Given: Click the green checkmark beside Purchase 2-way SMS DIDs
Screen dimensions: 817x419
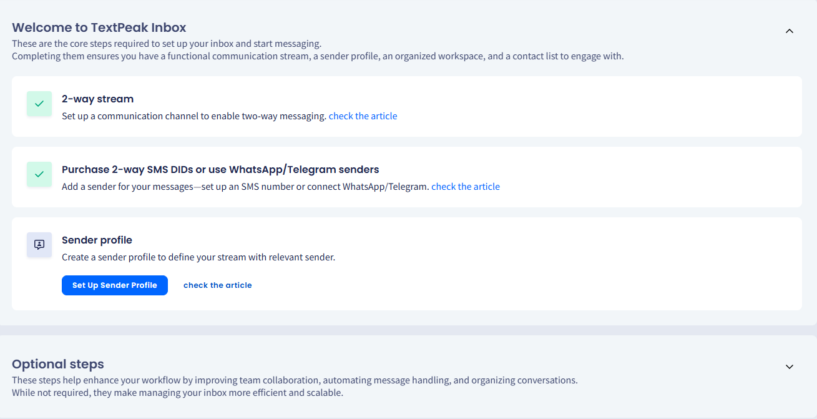Looking at the screenshot, I should click(x=39, y=174).
